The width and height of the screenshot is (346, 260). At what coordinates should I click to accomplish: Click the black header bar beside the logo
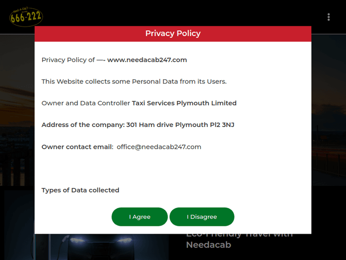(185, 14)
